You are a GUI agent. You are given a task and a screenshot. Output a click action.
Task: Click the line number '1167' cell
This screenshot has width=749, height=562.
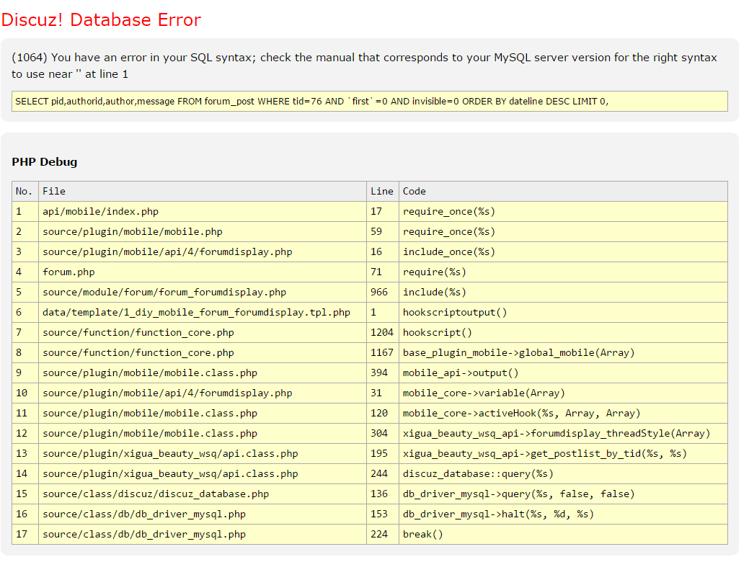(x=383, y=352)
